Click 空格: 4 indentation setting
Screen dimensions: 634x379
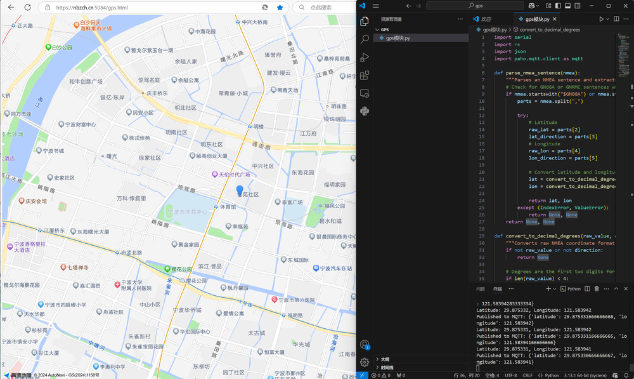492,375
